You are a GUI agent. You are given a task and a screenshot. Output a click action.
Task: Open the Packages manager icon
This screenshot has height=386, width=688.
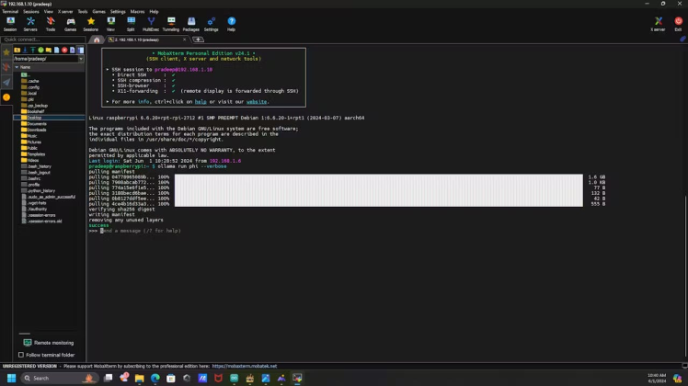[190, 24]
